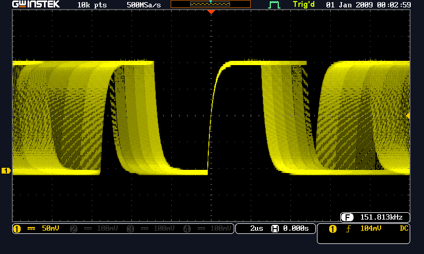The image size is (424, 254).
Task: Click the orange horizontal trigger position marker
Action: coord(211,12)
